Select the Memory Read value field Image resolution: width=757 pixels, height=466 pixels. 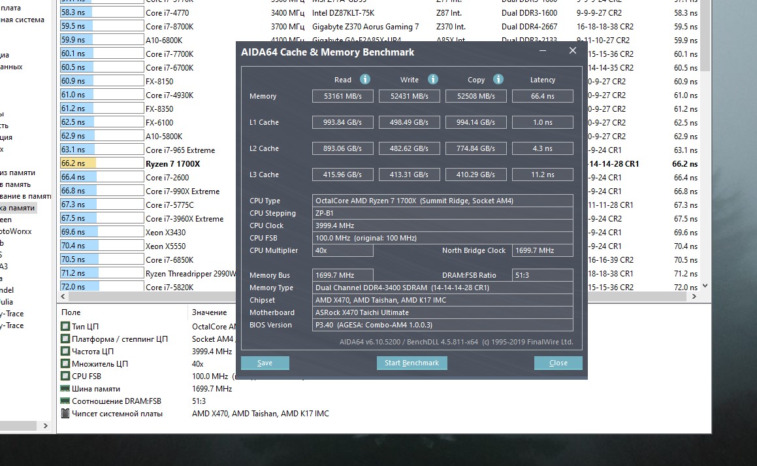tap(343, 96)
